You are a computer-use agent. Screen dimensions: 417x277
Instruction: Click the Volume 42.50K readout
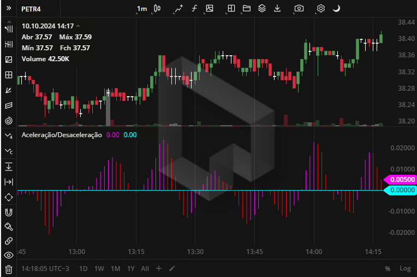(45, 59)
